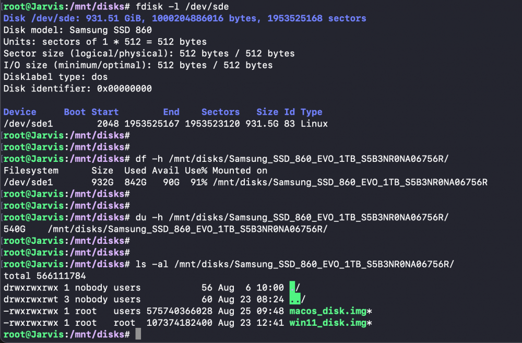Click the highlighted './' directory entry
The width and height of the screenshot is (522, 343).
pyautogui.click(x=294, y=288)
